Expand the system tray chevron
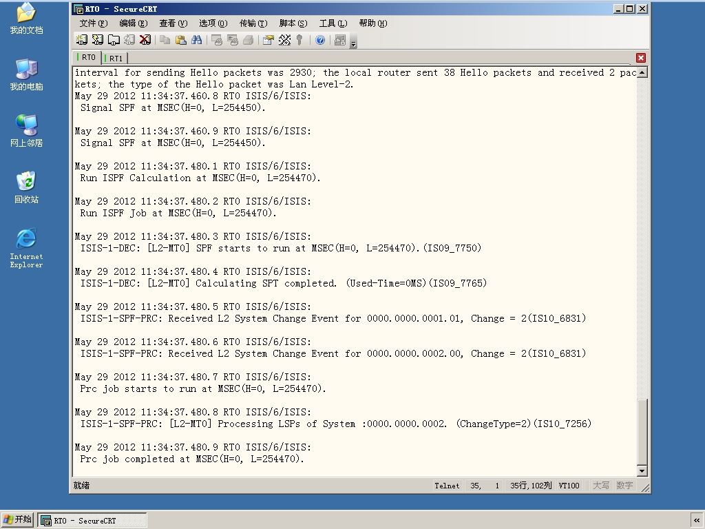The width and height of the screenshot is (705, 529). pyautogui.click(x=697, y=521)
